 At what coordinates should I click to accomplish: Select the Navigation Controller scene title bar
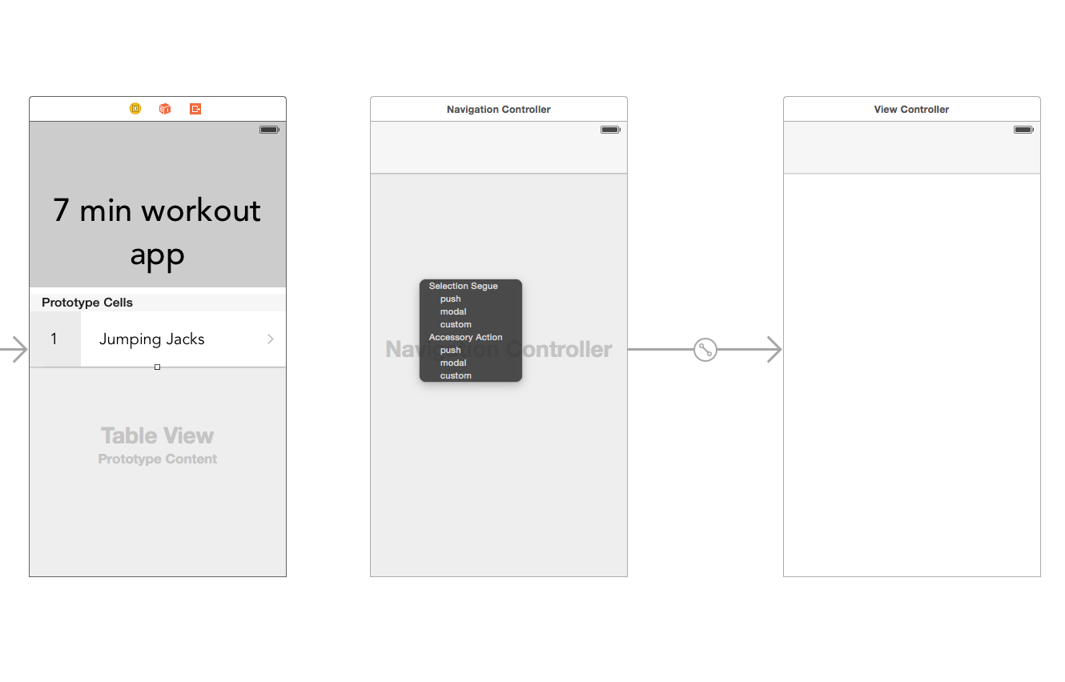499,109
